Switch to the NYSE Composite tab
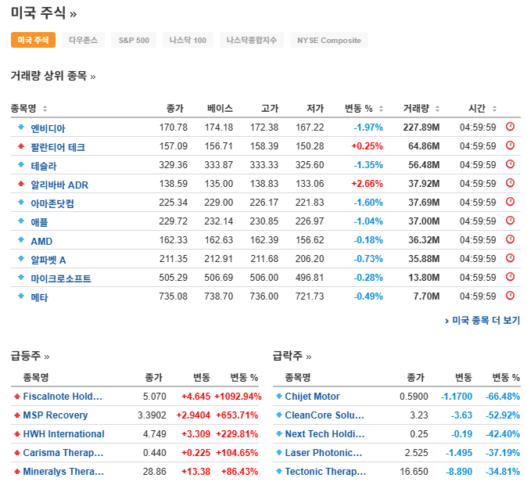This screenshot has width=527, height=485. 329,40
